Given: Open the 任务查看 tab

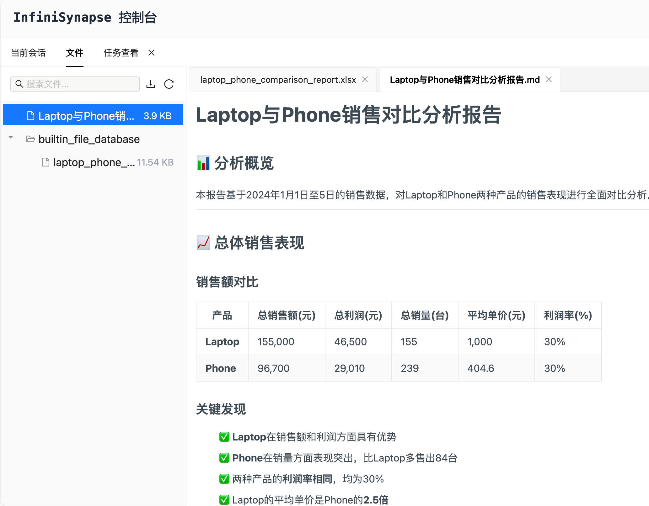Looking at the screenshot, I should click(121, 53).
